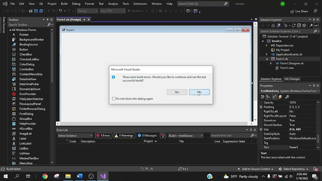Click the Save icon in the toolbar
322x181 pixels.
pyautogui.click(x=36, y=11)
